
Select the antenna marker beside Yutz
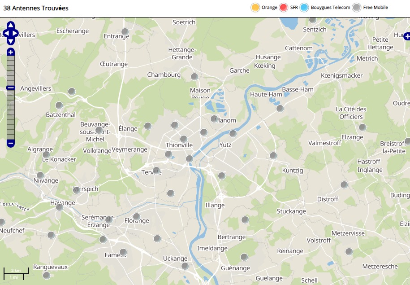(233, 134)
